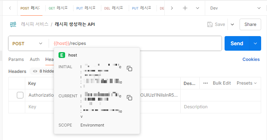Open a new request tab with plus
Viewport: 267px width, 140px height.
[185, 8]
